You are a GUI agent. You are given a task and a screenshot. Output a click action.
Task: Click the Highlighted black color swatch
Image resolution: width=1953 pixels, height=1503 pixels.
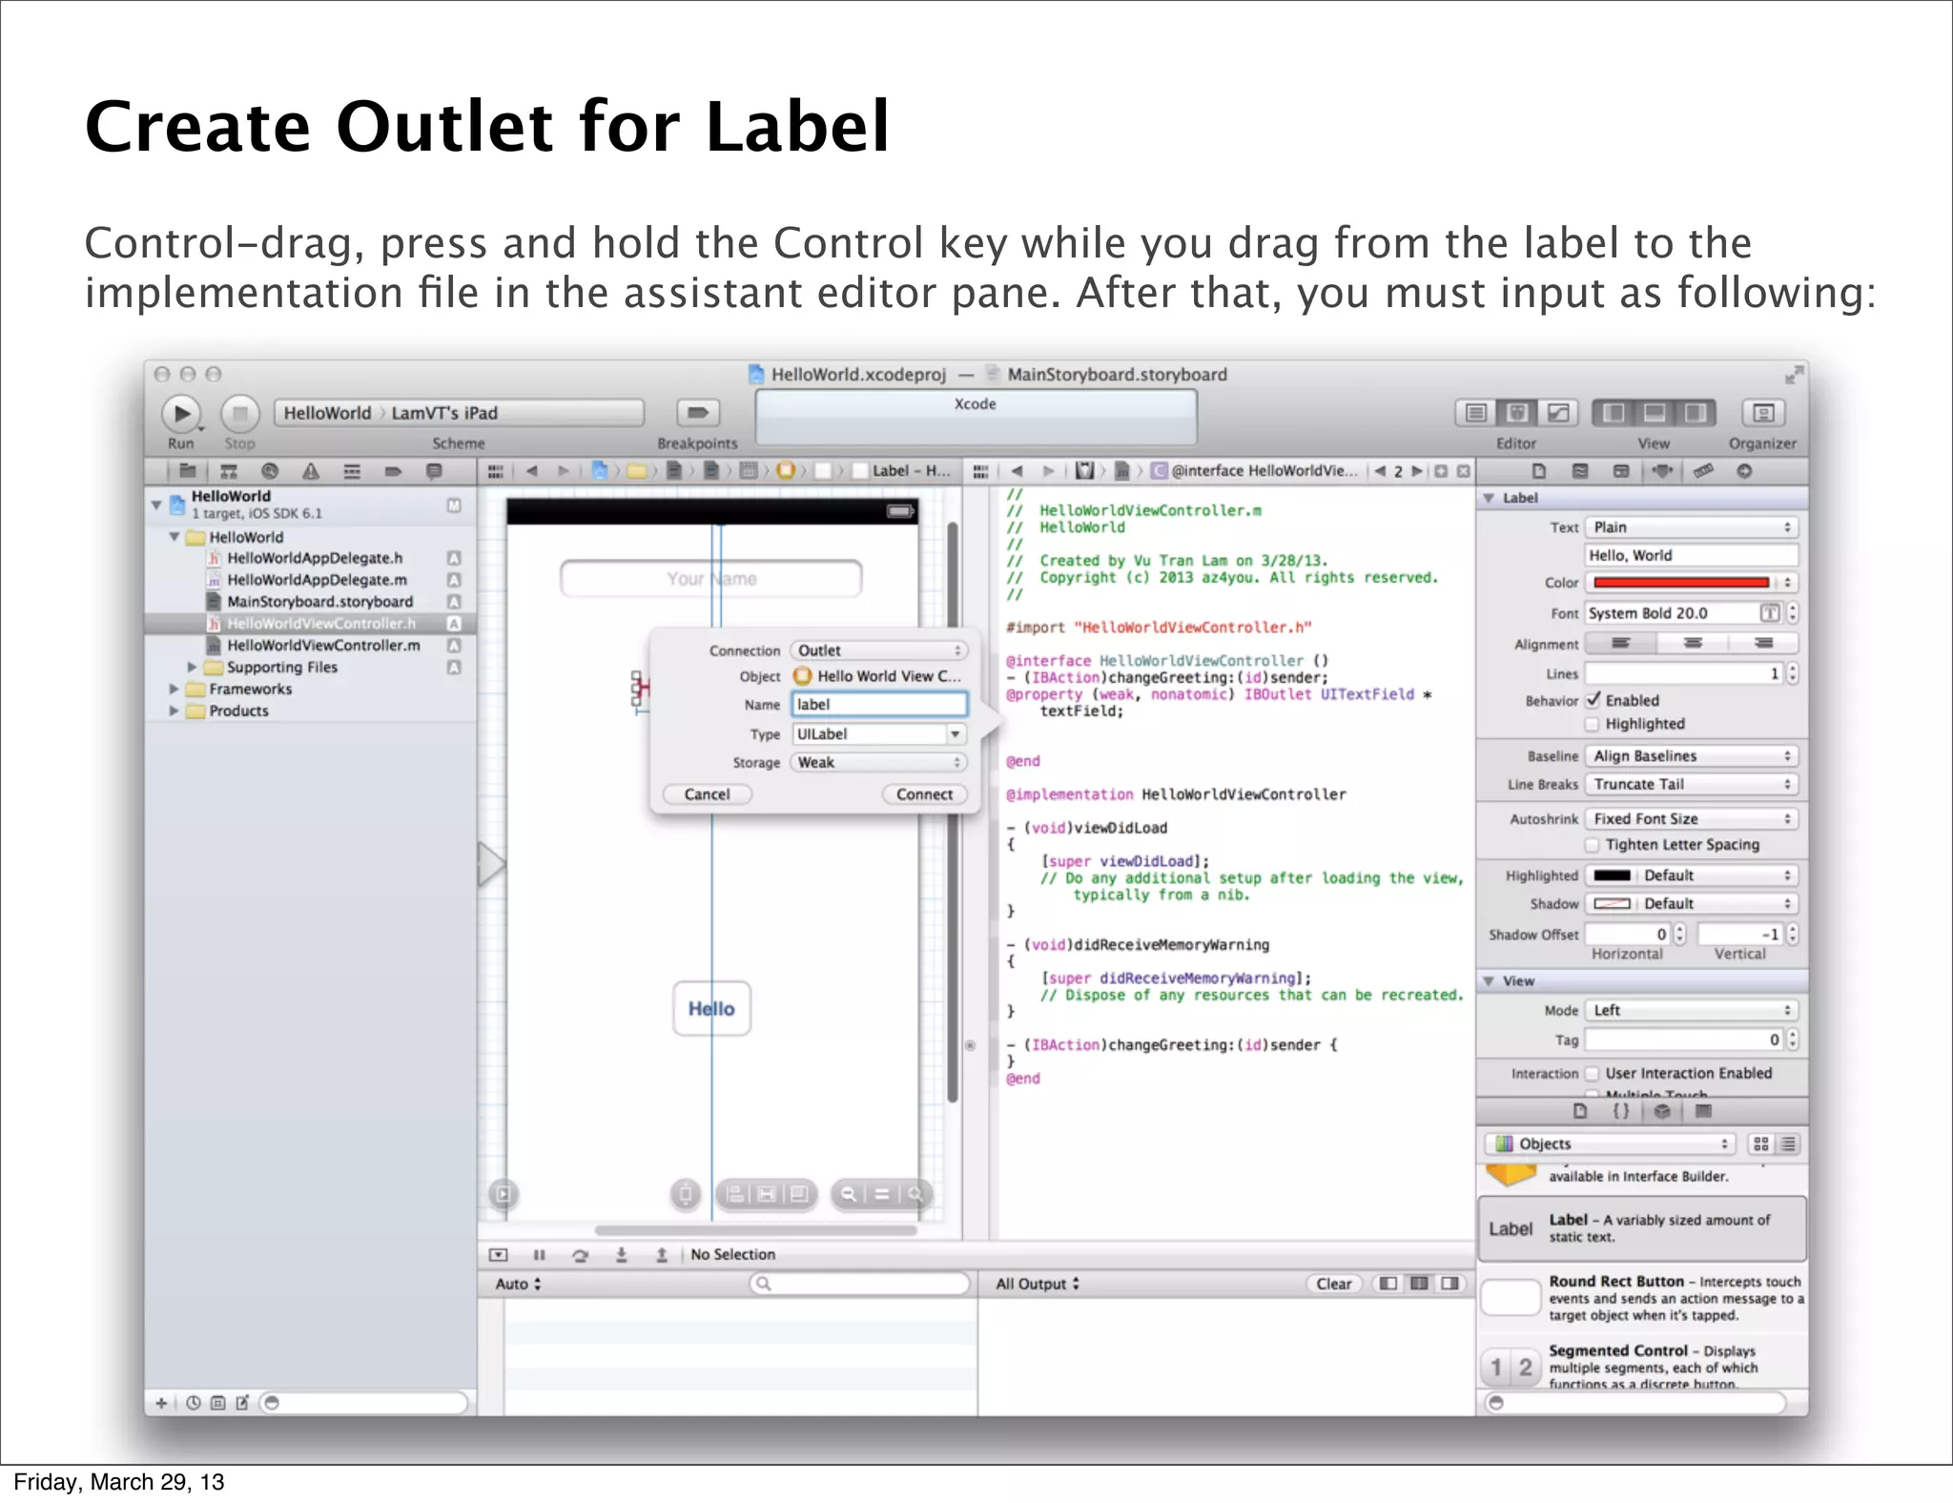pyautogui.click(x=1613, y=875)
